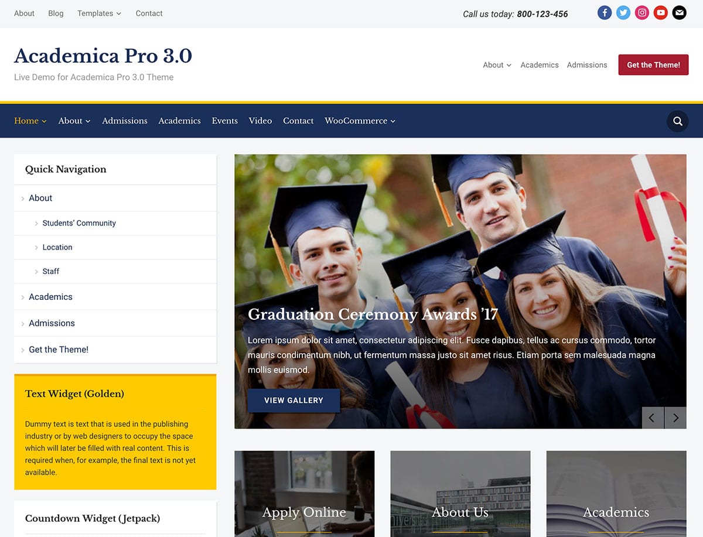This screenshot has width=703, height=537.
Task: Open search with the magnifier icon
Action: 678,121
